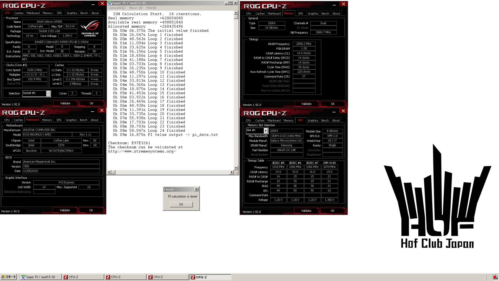
Task: Click OK in the Finish dialog
Action: pos(181,205)
